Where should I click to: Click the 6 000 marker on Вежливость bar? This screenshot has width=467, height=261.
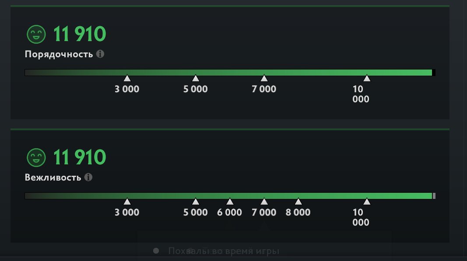pyautogui.click(x=230, y=202)
